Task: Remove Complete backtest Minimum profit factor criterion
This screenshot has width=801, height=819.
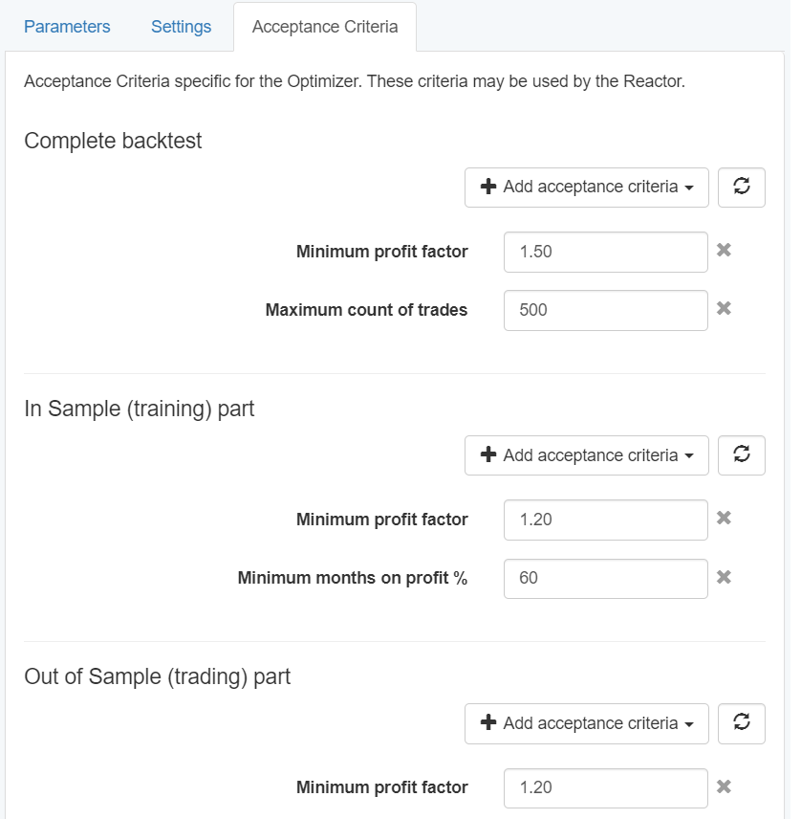Action: tap(724, 251)
